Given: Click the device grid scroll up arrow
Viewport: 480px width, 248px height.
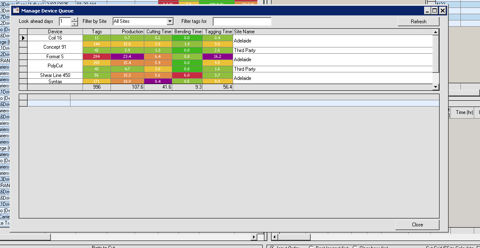Looking at the screenshot, I should (436, 32).
